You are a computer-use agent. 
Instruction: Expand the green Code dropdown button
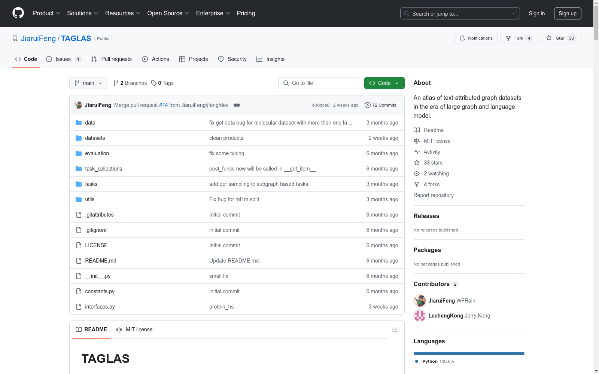tap(384, 83)
